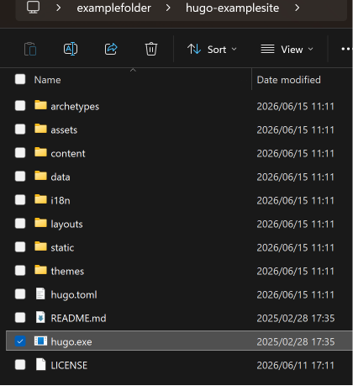Open the Sort dropdown

click(x=212, y=50)
